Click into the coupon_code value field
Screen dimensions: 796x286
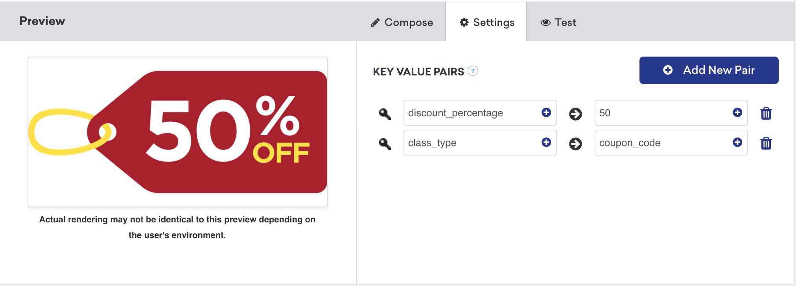671,143
